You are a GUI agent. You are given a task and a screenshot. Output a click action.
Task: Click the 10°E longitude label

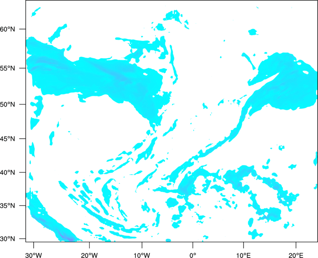pos(243,255)
